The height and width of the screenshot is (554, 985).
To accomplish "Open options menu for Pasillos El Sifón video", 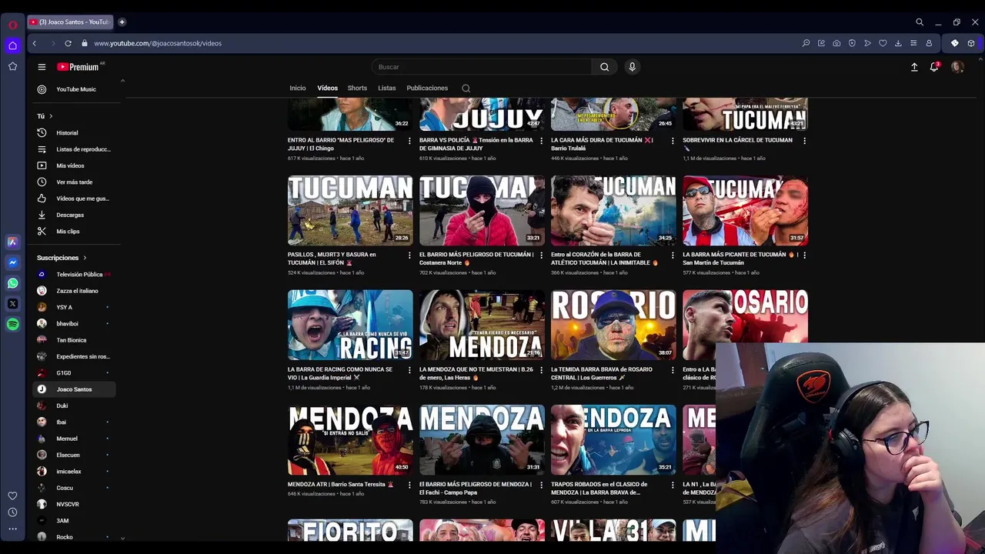I will pos(409,255).
